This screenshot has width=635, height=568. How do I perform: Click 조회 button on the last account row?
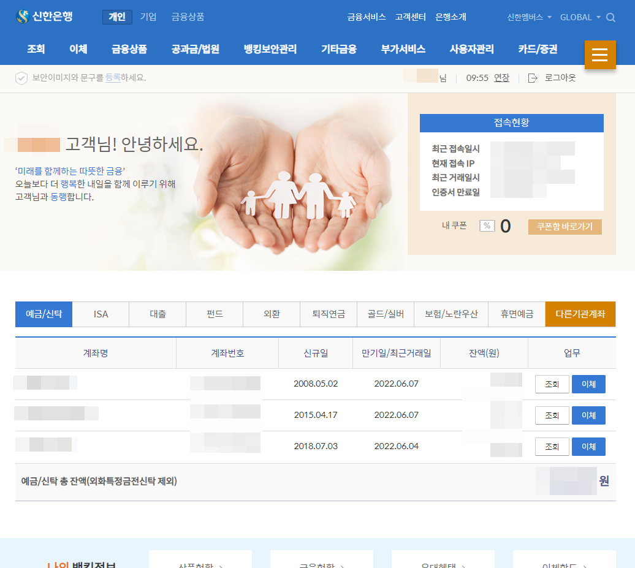[x=552, y=446]
